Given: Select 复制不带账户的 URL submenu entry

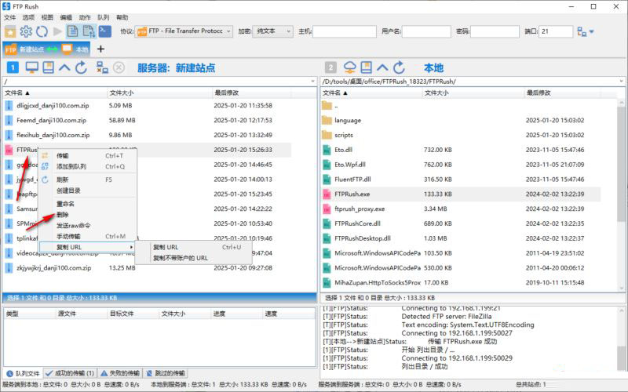Looking at the screenshot, I should (194, 258).
